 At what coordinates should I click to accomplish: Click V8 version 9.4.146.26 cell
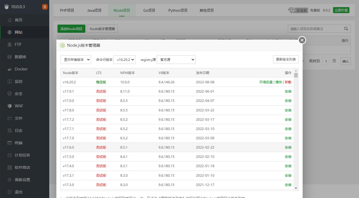click(x=166, y=82)
